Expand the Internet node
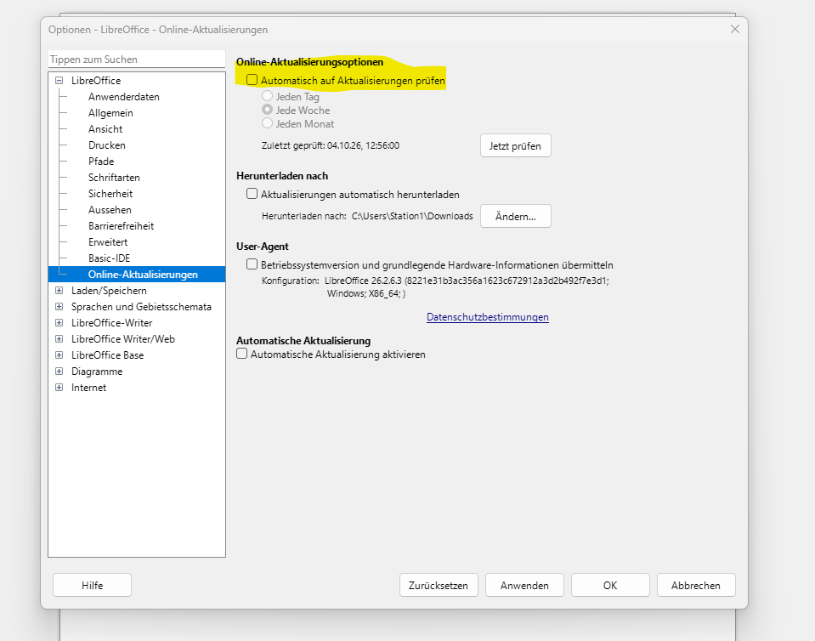Image resolution: width=815 pixels, height=641 pixels. coord(59,388)
